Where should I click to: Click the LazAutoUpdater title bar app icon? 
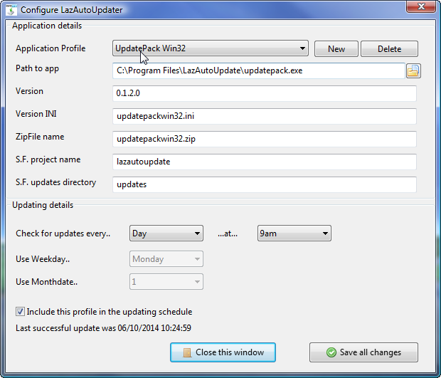11,9
